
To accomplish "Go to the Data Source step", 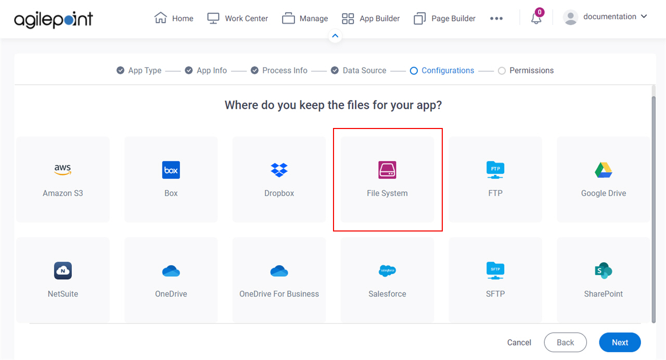I will click(358, 70).
